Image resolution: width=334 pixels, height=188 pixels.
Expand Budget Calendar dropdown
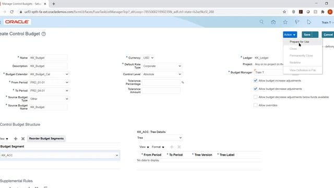pos(49,74)
